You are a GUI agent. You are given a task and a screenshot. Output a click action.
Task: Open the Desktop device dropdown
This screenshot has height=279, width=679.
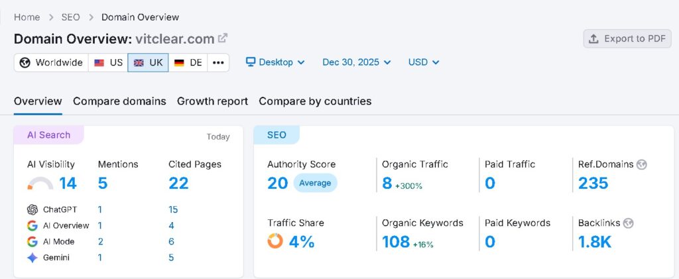(x=275, y=62)
